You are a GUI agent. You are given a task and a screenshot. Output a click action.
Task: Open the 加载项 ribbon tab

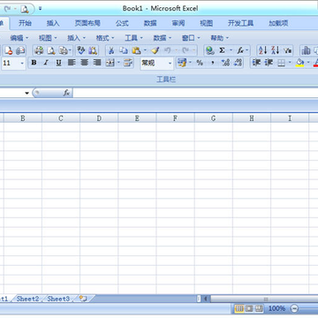pyautogui.click(x=278, y=23)
